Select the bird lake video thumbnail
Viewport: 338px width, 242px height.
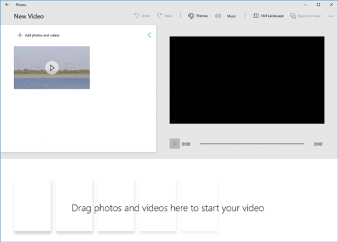click(x=52, y=68)
